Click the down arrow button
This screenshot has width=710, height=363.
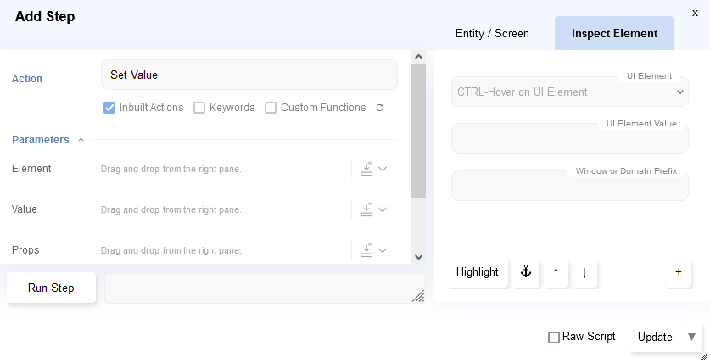(x=584, y=272)
